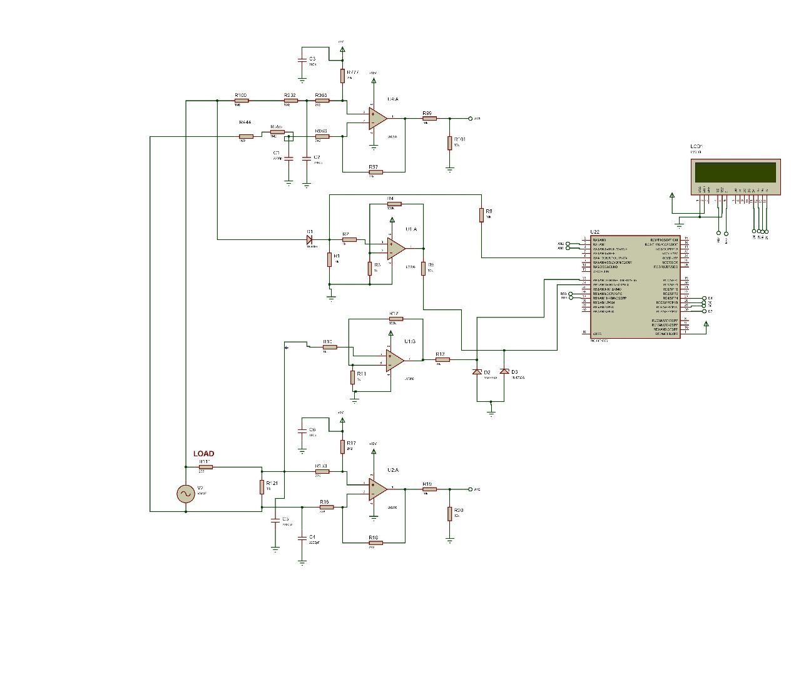The height and width of the screenshot is (675, 811).
Task: Select the V2 sine wave source
Action: 185,494
